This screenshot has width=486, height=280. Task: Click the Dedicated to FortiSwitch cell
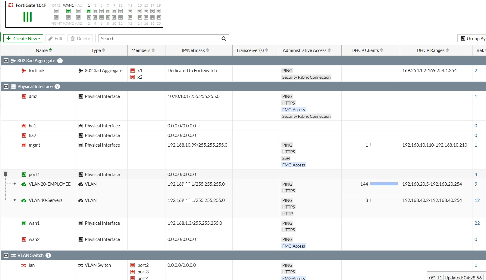click(x=192, y=71)
